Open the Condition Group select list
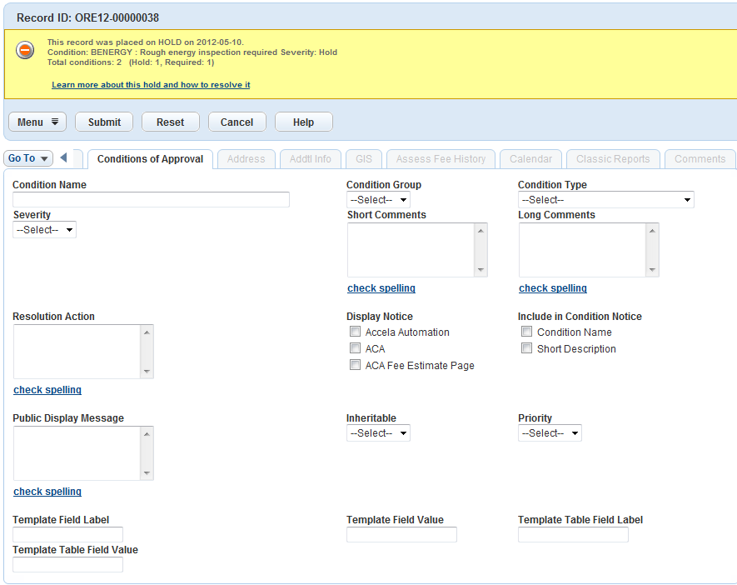The width and height of the screenshot is (737, 585). (378, 200)
